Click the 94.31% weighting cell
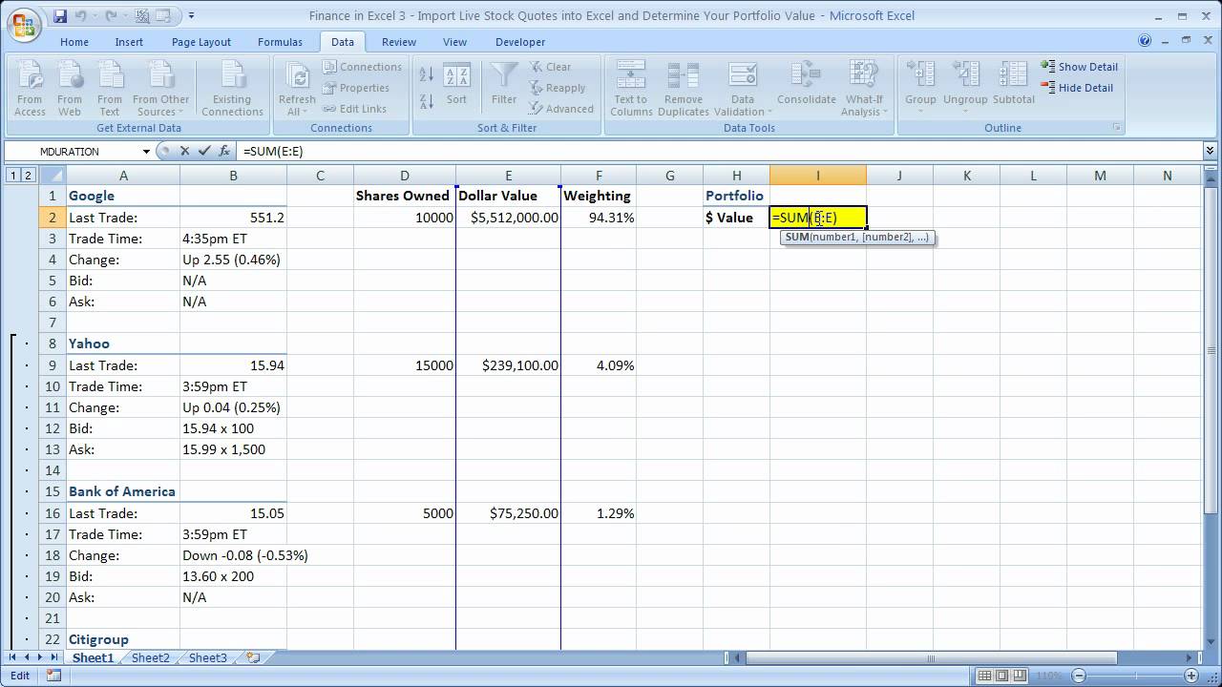The width and height of the screenshot is (1222, 687). tap(599, 218)
